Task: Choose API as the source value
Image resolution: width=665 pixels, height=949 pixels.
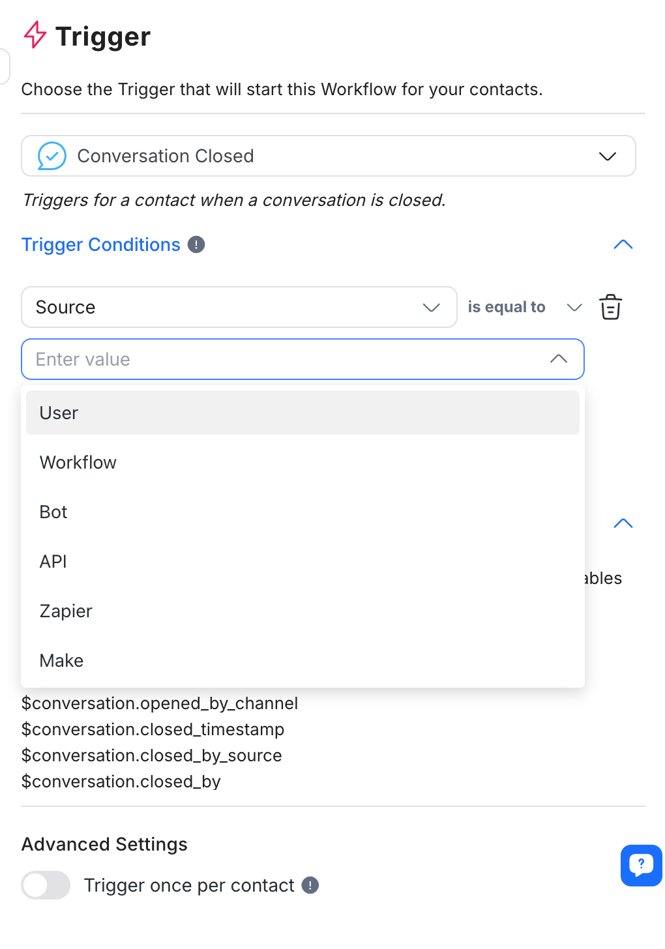Action: 303,561
